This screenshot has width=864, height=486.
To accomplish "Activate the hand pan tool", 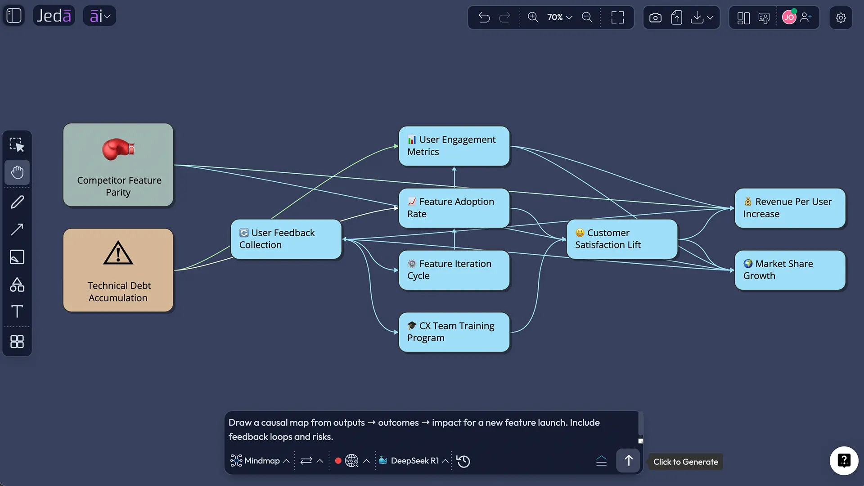I will pos(17,172).
